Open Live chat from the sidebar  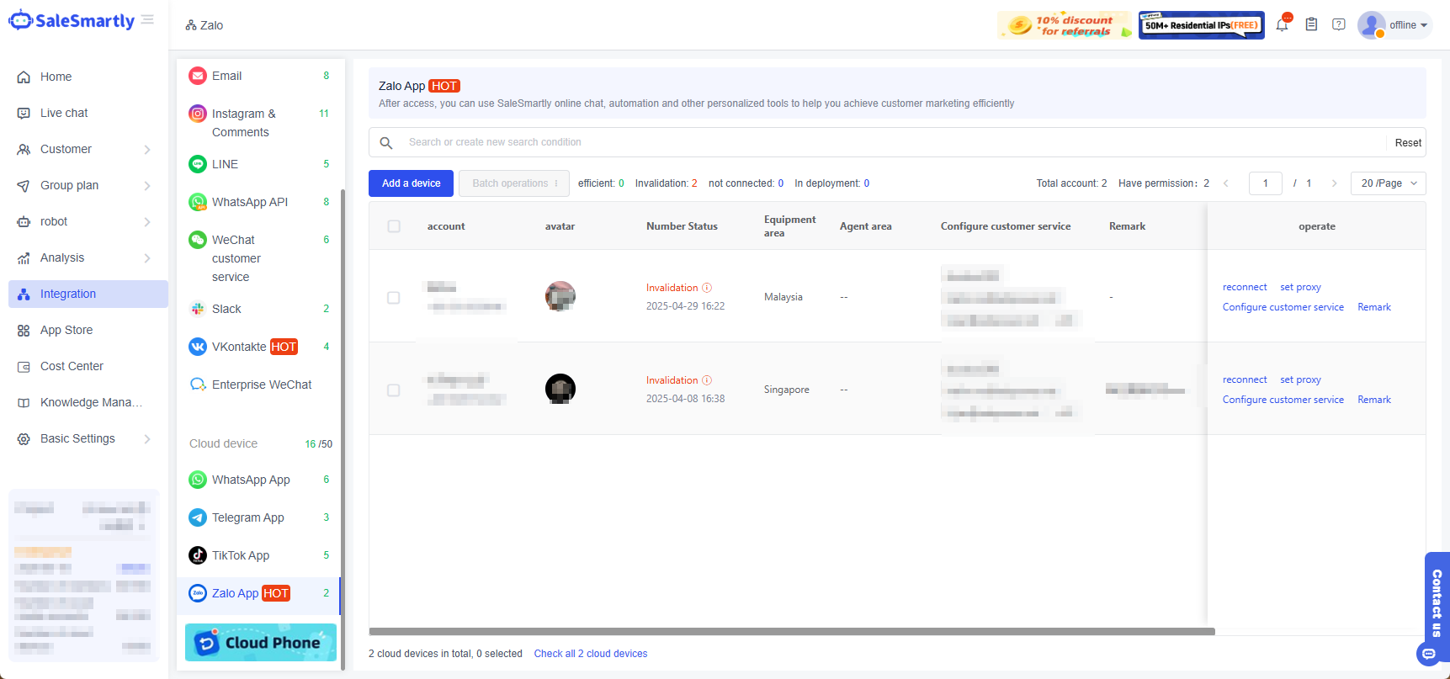64,113
